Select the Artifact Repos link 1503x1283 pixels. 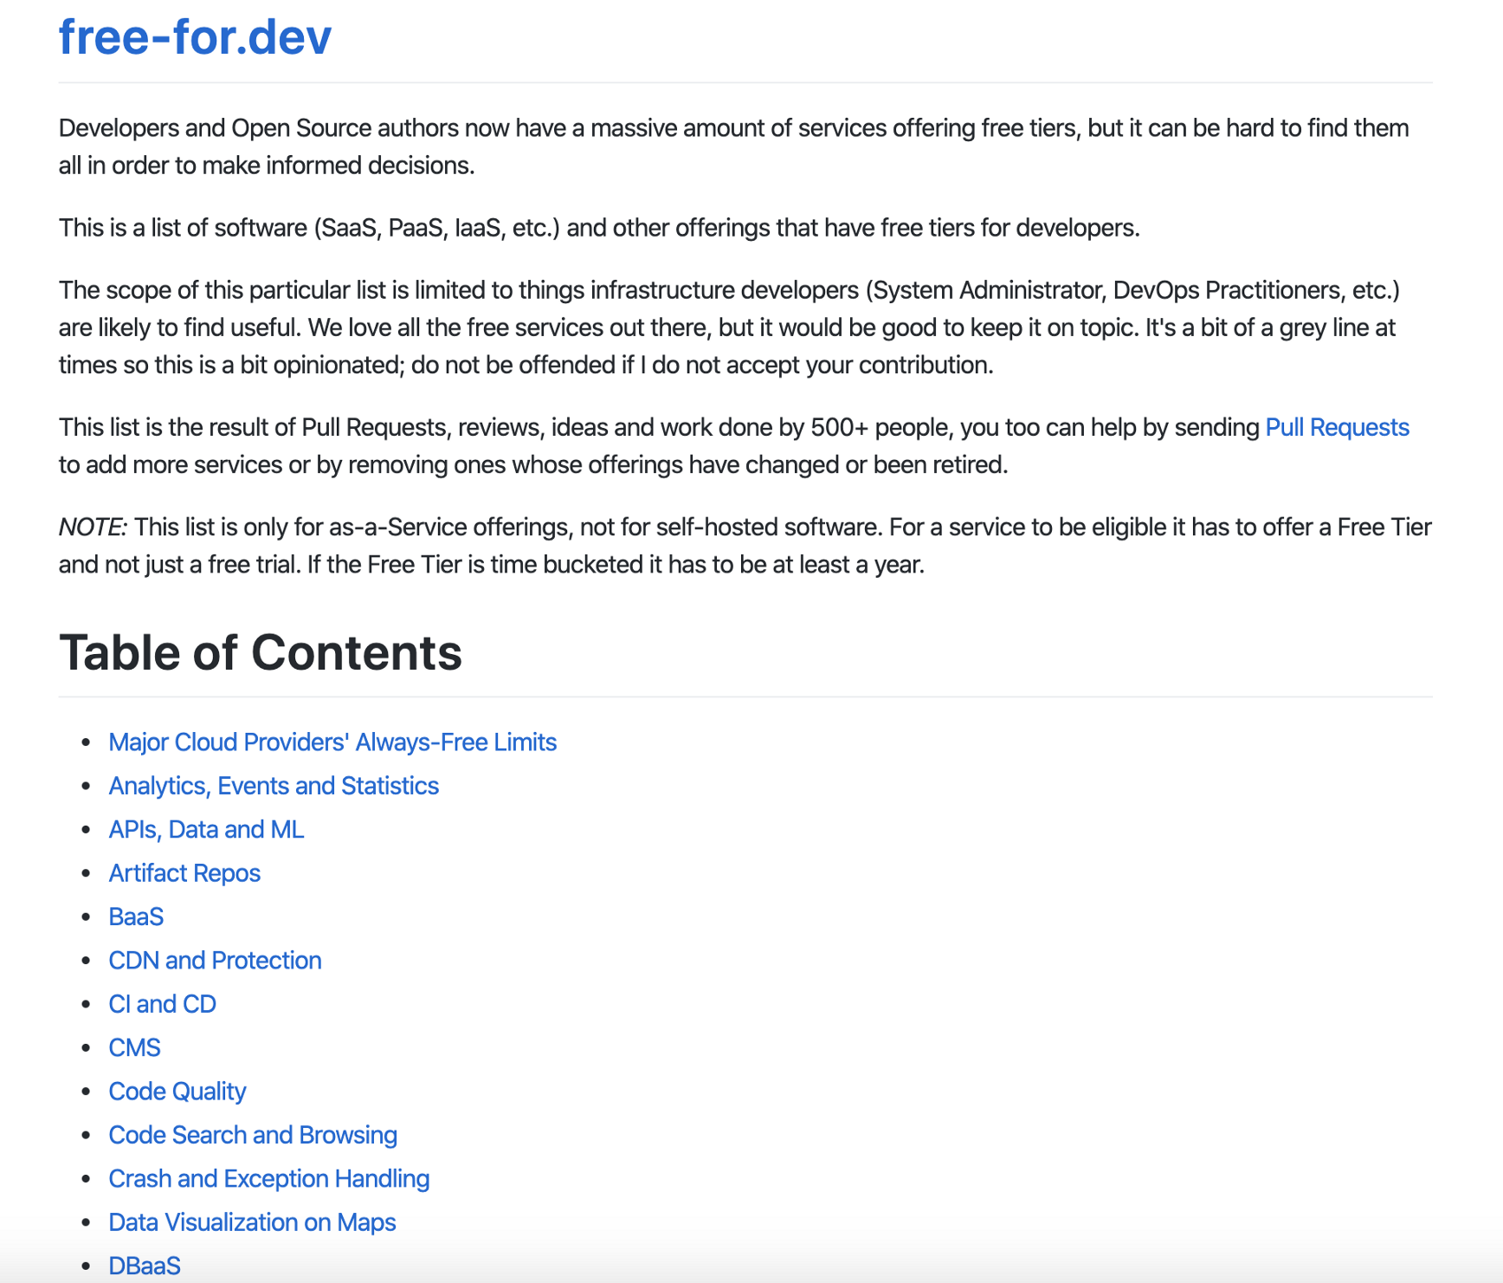[184, 873]
